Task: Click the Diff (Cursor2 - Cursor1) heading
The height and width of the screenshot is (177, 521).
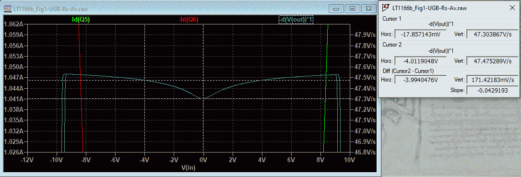Action: [408, 71]
